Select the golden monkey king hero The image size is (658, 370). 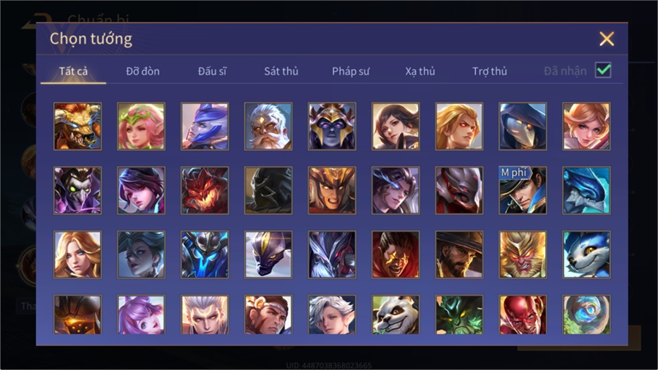point(523,254)
